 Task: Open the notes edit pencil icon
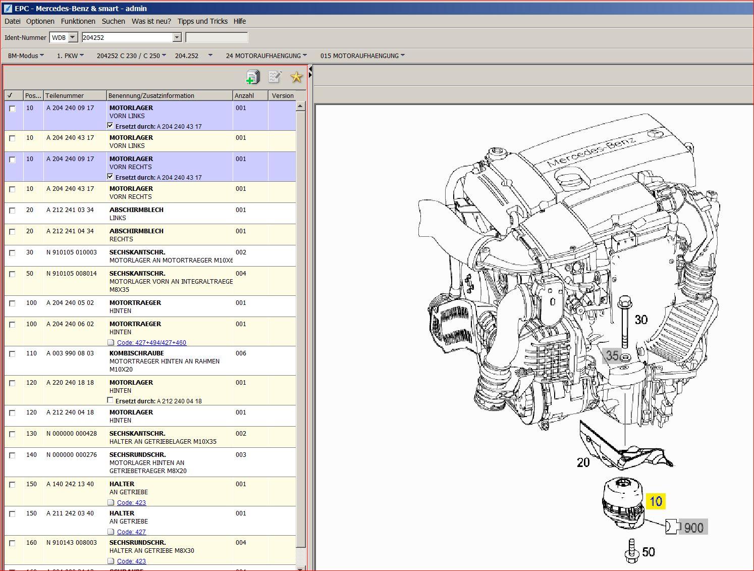[275, 77]
